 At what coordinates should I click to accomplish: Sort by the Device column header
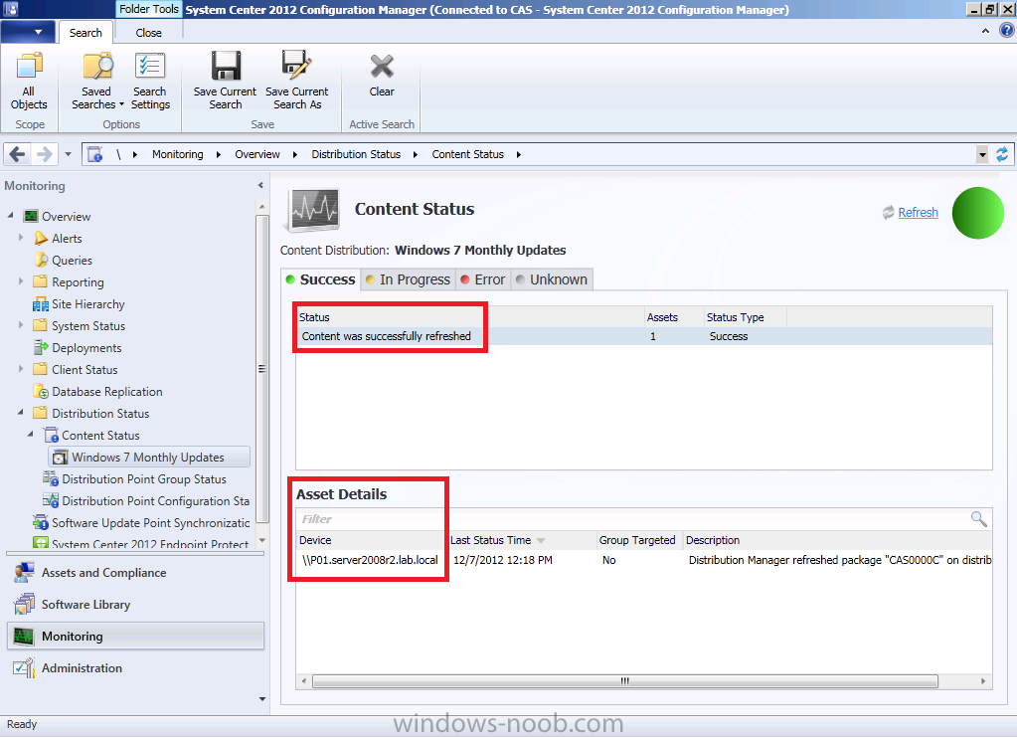pos(372,540)
